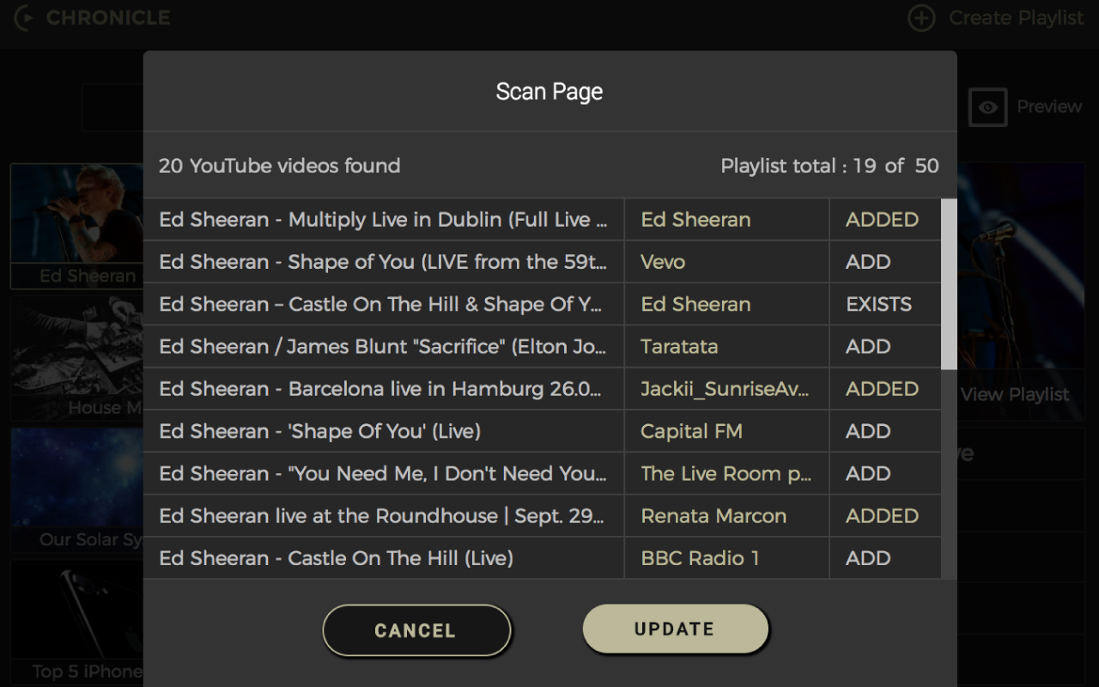Select Castle On The Hill (Live) title

336,558
